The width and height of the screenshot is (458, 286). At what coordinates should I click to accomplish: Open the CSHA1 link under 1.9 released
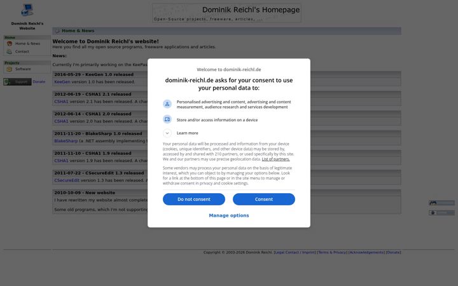pyautogui.click(x=61, y=161)
